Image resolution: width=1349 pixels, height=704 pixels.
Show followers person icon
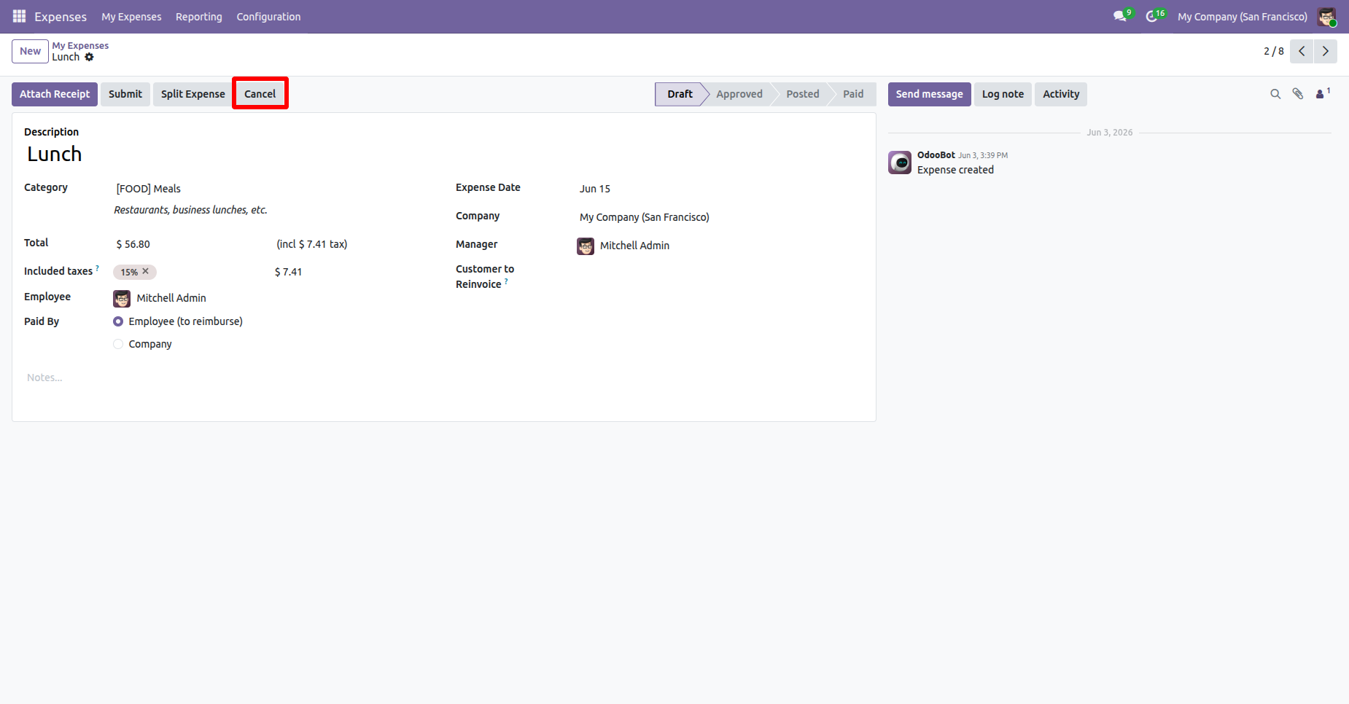coord(1322,93)
